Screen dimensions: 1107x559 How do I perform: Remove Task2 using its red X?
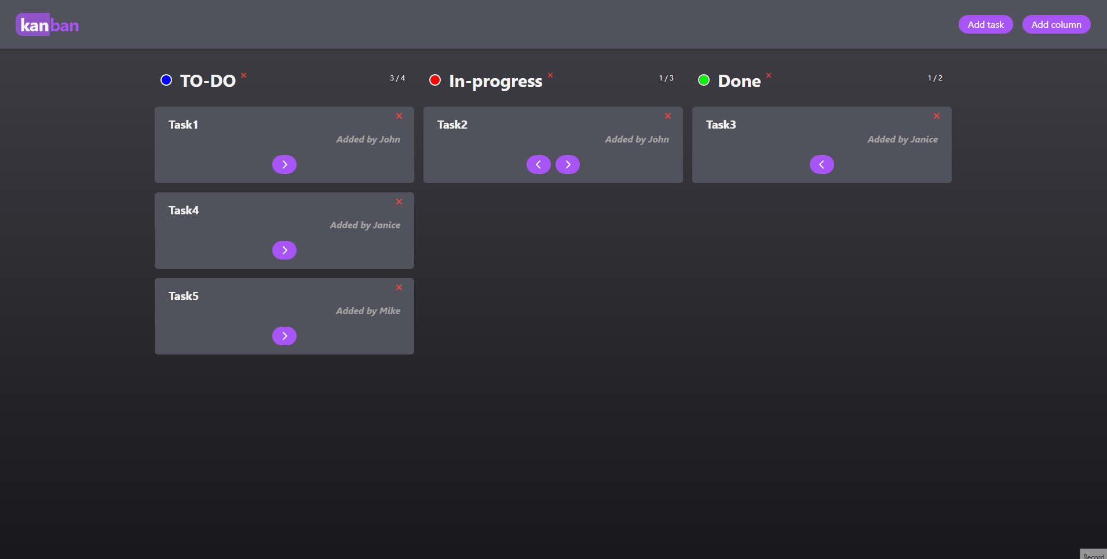pos(668,116)
